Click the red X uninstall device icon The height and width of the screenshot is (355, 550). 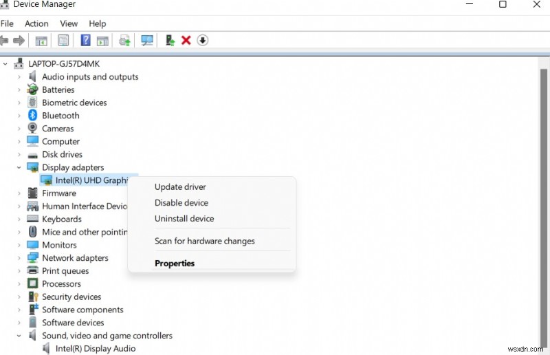pos(186,41)
